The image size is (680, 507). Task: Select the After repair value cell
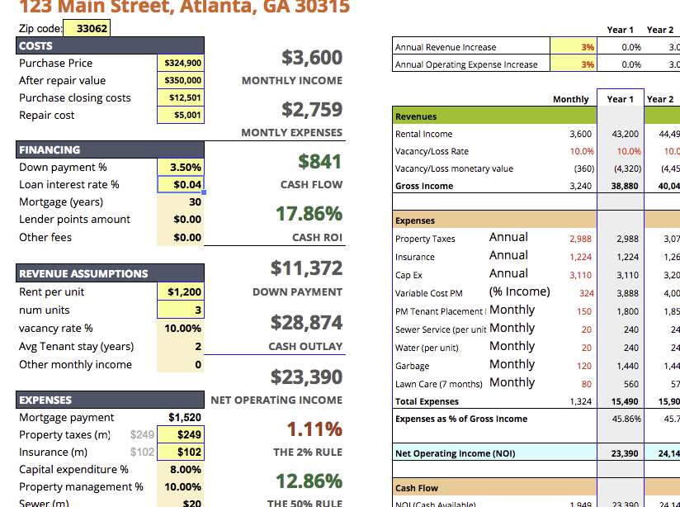point(180,80)
